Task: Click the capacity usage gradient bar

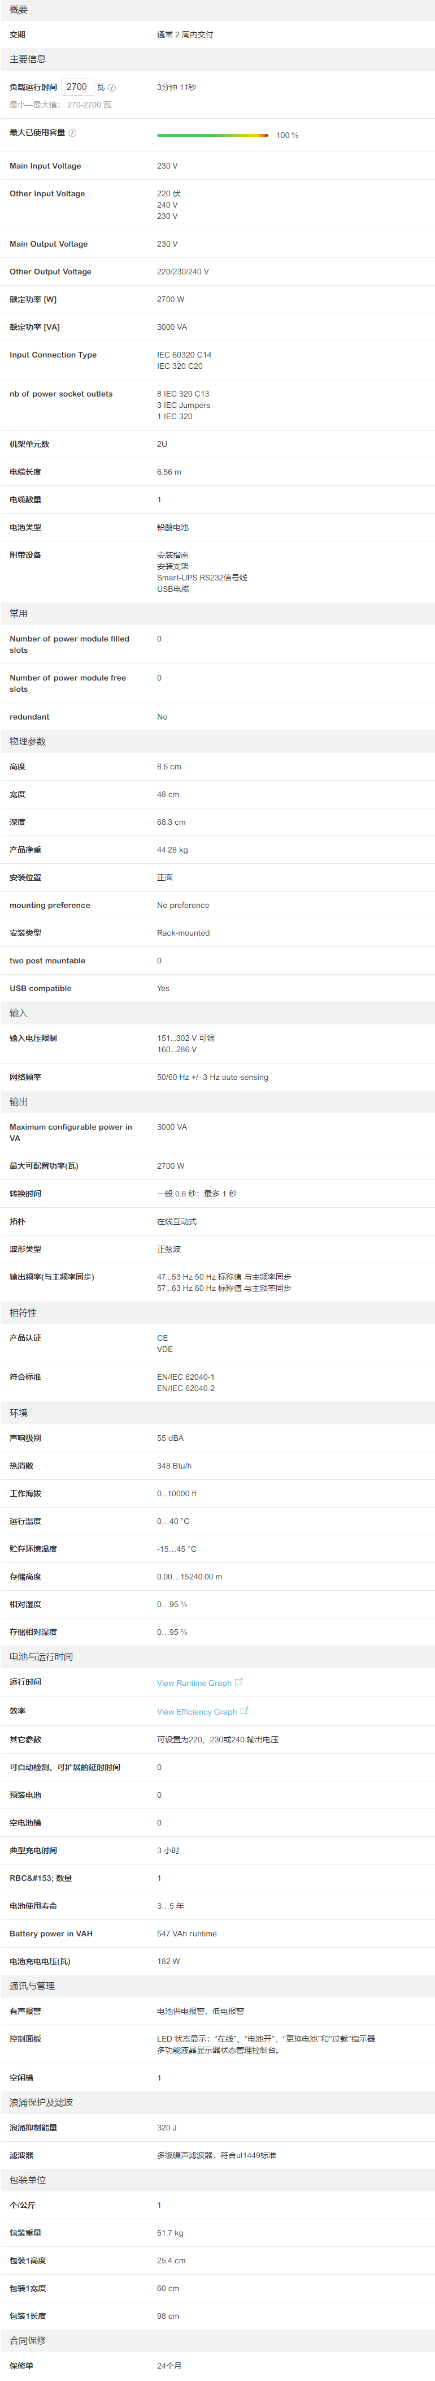Action: (212, 135)
